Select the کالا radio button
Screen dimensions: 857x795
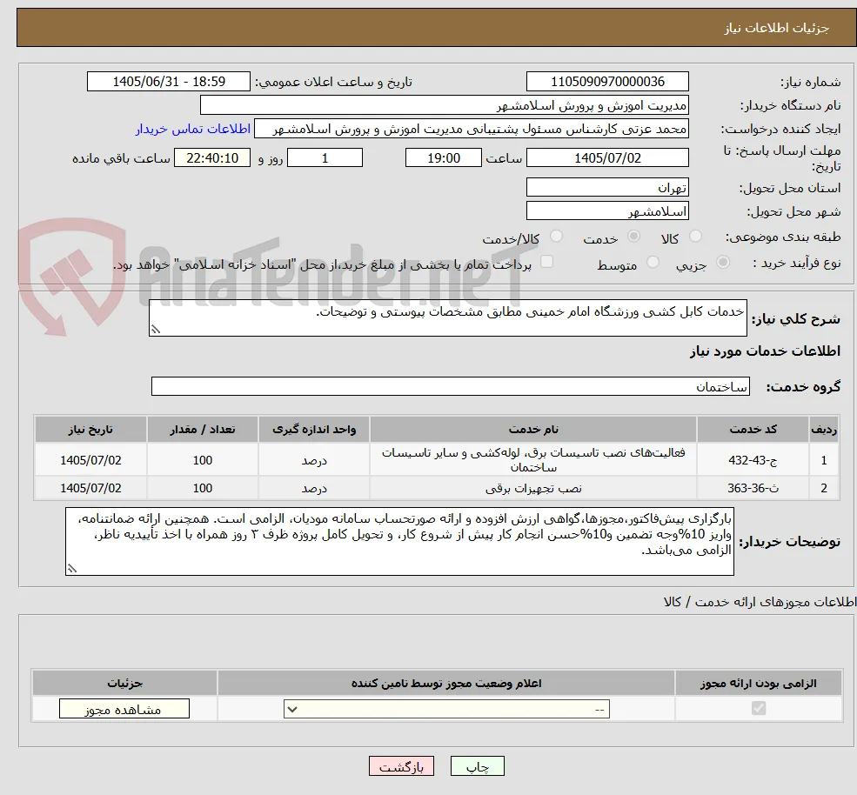[x=695, y=236]
